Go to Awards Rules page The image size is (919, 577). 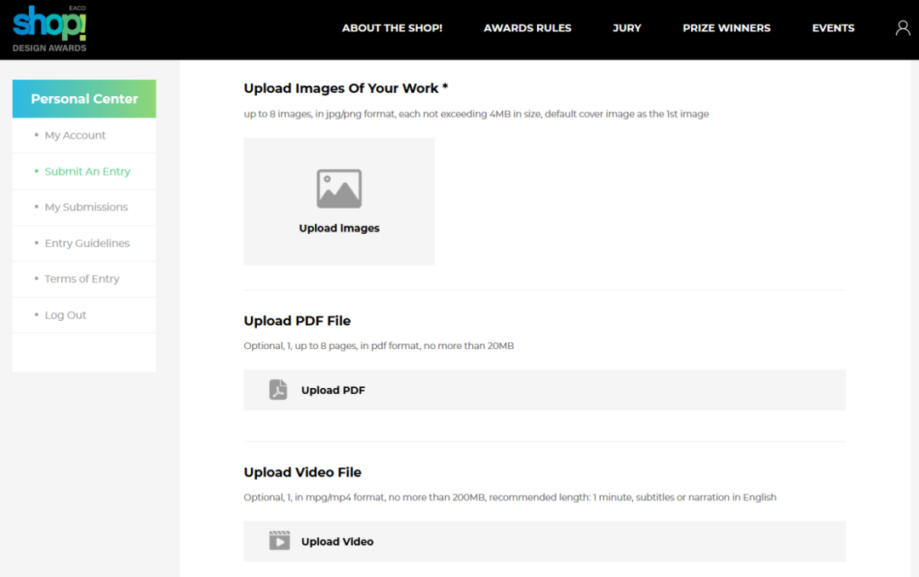click(x=528, y=28)
